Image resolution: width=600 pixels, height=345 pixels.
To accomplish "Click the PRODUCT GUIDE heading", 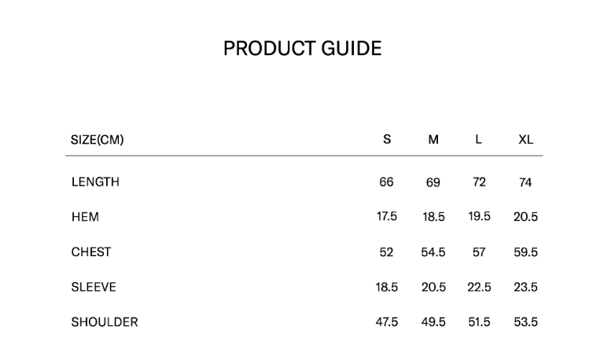I will 302,49.
